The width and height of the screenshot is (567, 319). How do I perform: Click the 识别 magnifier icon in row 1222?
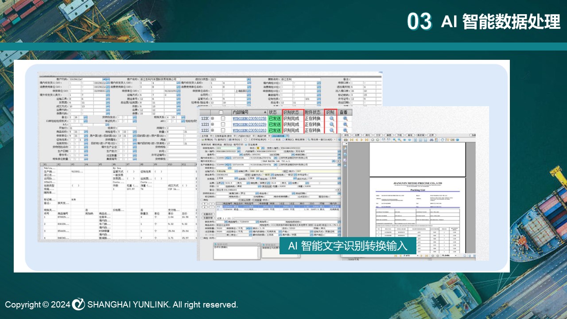pos(331,131)
